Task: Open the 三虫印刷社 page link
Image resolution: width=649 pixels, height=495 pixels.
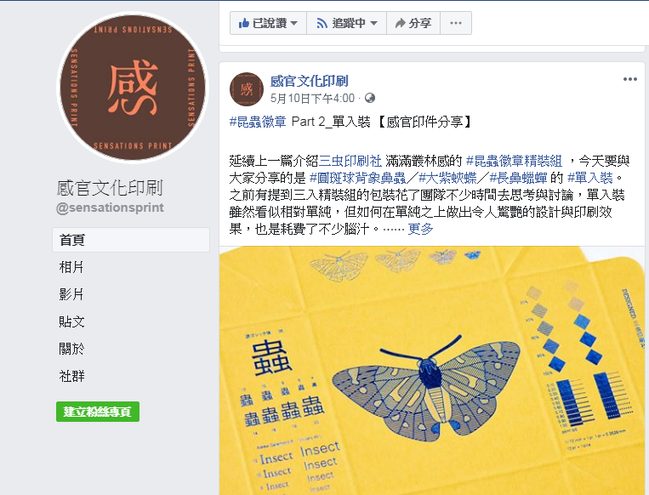Action: 350,161
